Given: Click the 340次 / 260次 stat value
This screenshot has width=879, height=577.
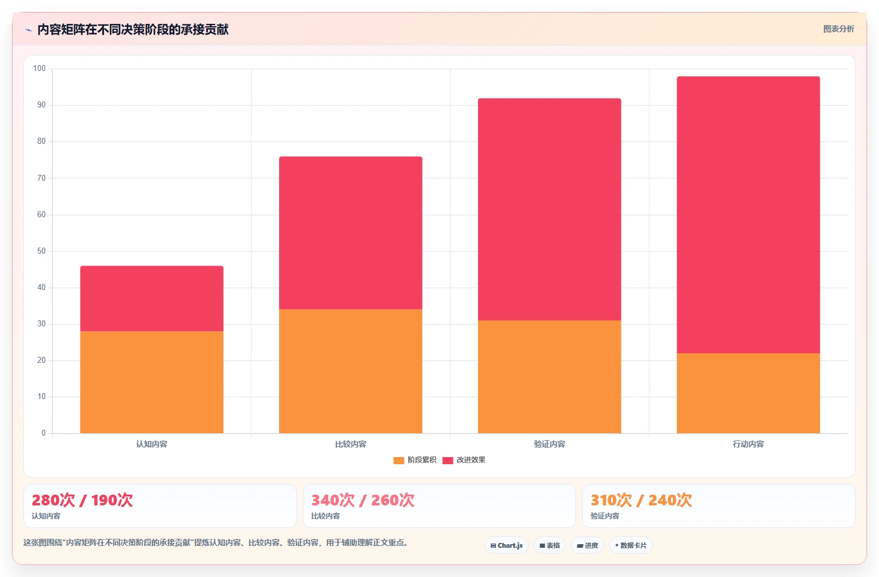Looking at the screenshot, I should (x=363, y=500).
